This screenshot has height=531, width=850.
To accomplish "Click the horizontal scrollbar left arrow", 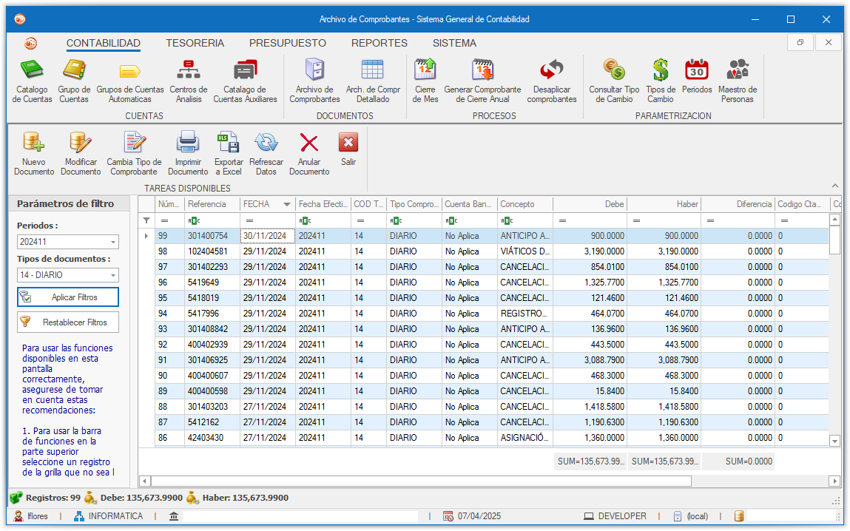I will point(145,481).
